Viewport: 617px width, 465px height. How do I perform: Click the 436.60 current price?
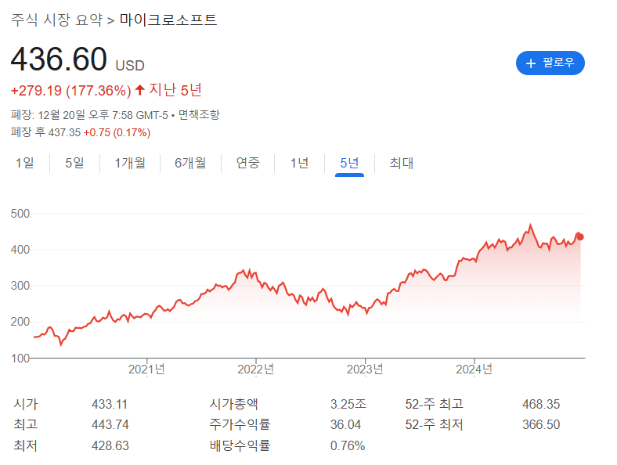(59, 59)
